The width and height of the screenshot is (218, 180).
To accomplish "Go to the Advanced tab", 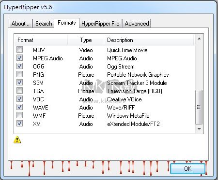I will (137, 24).
